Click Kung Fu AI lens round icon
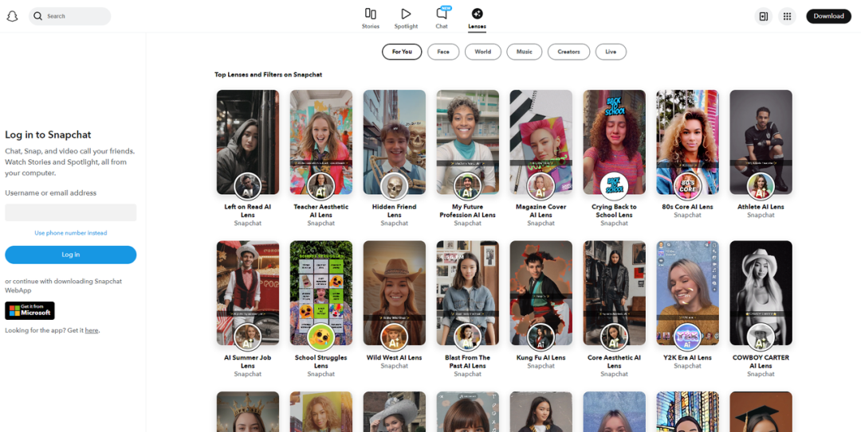 tap(541, 337)
